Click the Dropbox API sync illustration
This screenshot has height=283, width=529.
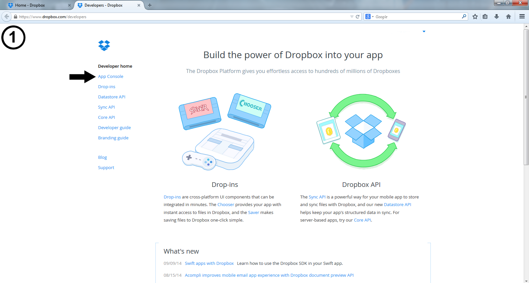pos(361,131)
